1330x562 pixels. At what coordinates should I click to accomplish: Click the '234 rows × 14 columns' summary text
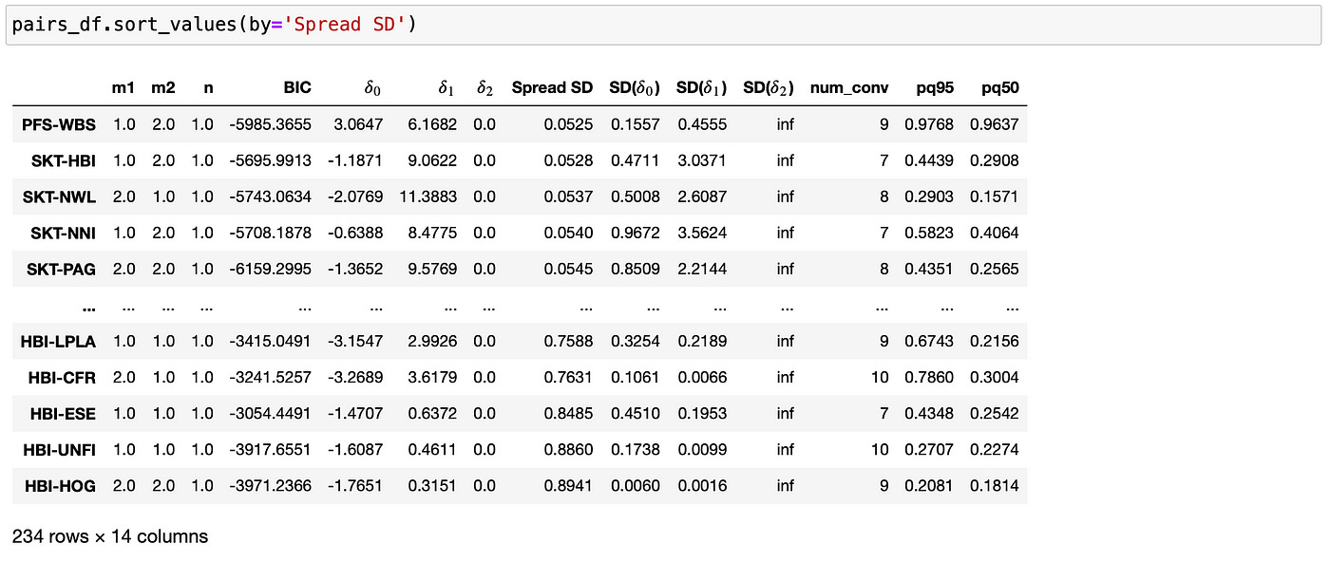[x=110, y=536]
